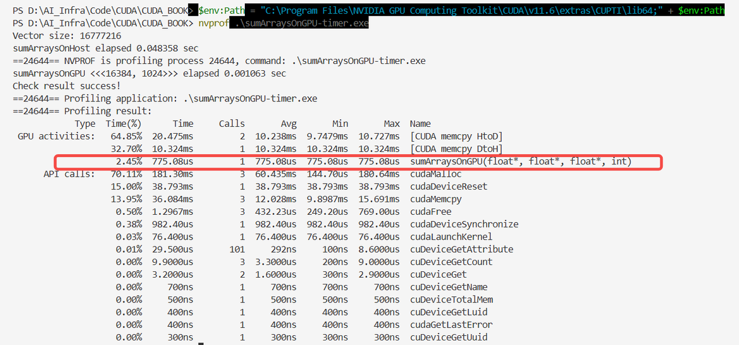Click the '292ns' average value

point(283,249)
